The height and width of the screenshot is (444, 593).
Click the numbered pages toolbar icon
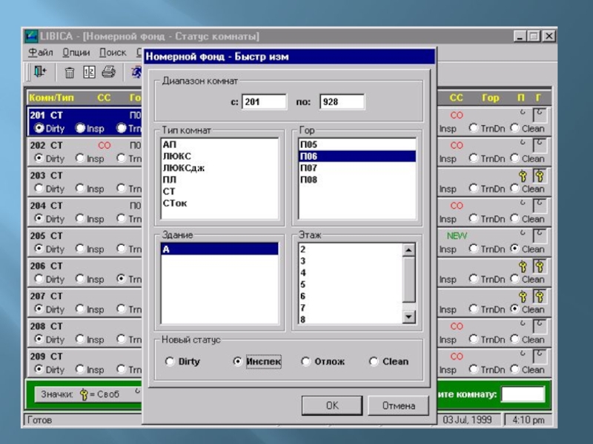click(89, 72)
